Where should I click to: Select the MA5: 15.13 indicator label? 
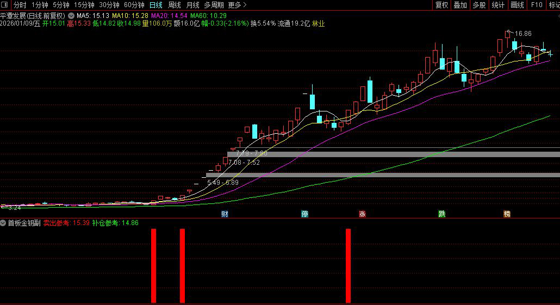coord(93,16)
